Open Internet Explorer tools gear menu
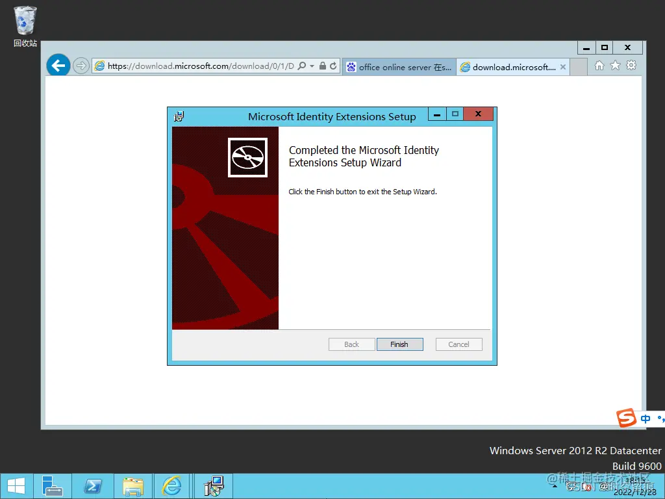Viewport: 665px width, 499px height. click(631, 66)
